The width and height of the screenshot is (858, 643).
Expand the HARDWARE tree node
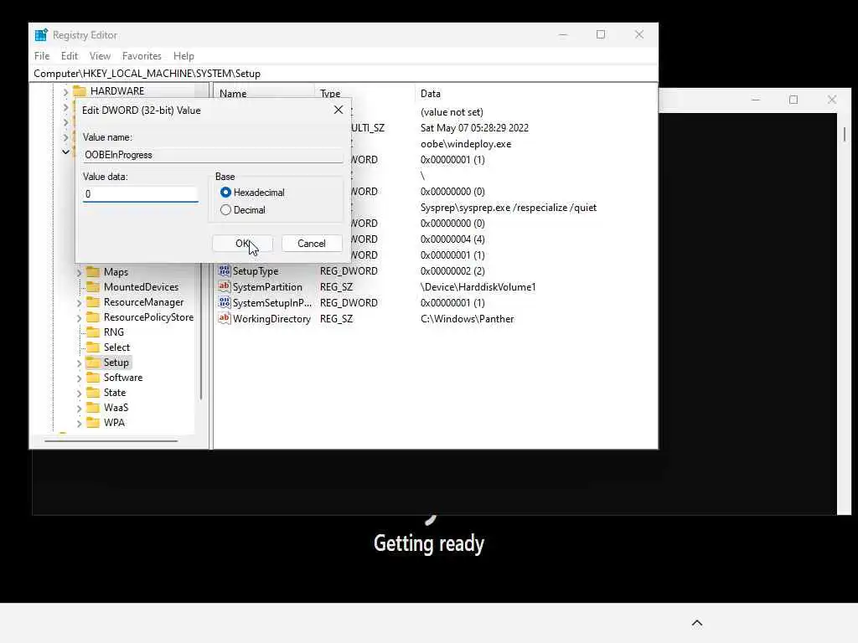click(65, 91)
